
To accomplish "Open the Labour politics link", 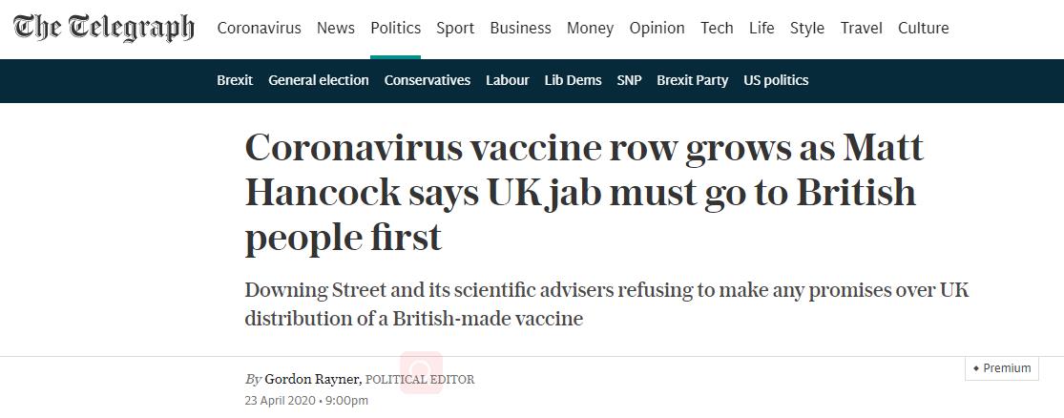I will pos(507,80).
